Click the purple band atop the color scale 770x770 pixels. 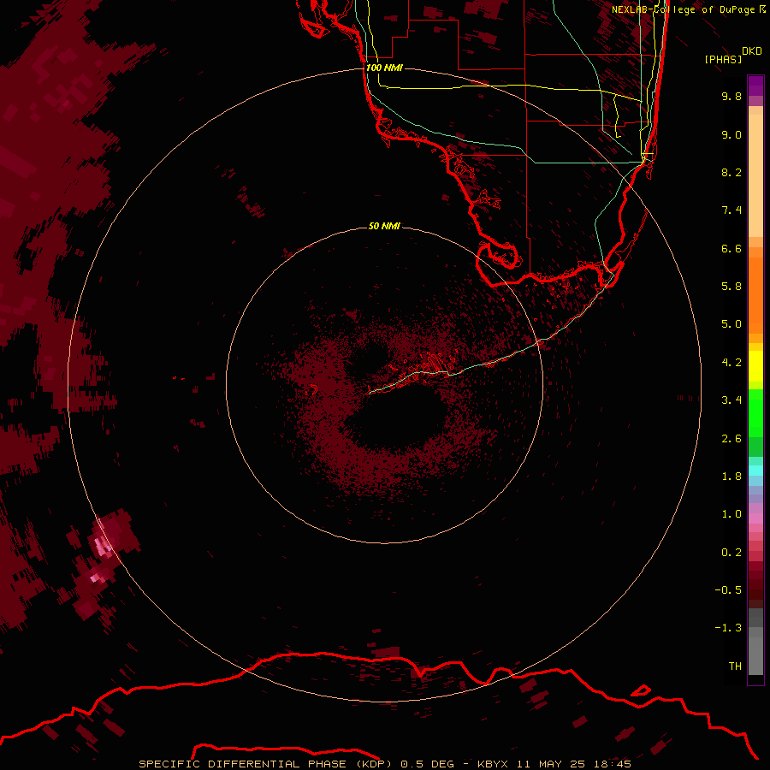(x=755, y=86)
